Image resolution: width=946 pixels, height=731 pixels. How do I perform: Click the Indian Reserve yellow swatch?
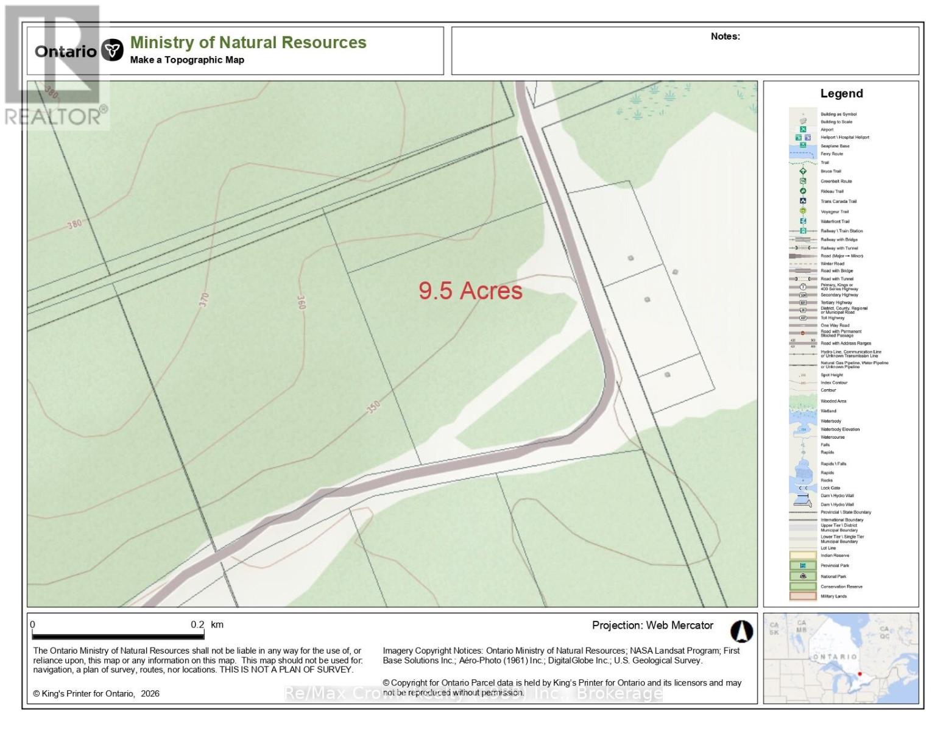(803, 556)
